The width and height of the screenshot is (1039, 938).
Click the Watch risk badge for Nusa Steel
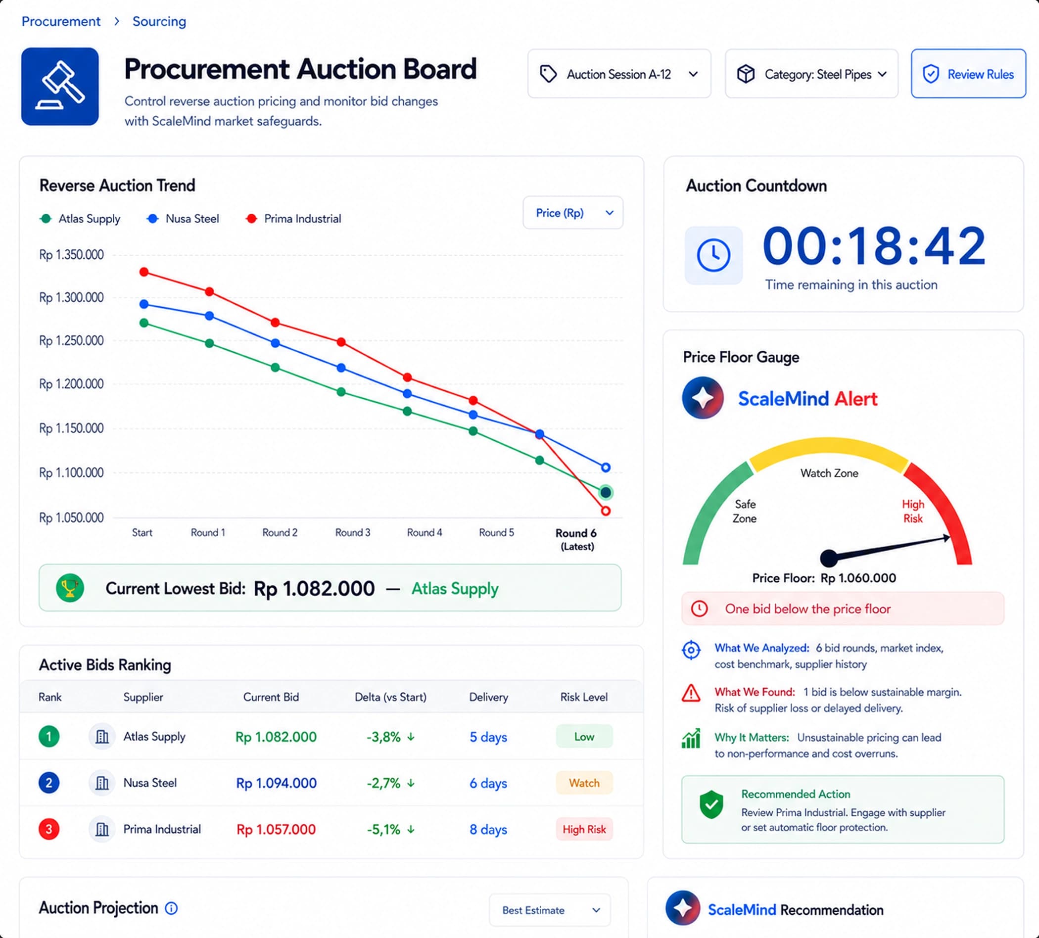click(x=584, y=783)
